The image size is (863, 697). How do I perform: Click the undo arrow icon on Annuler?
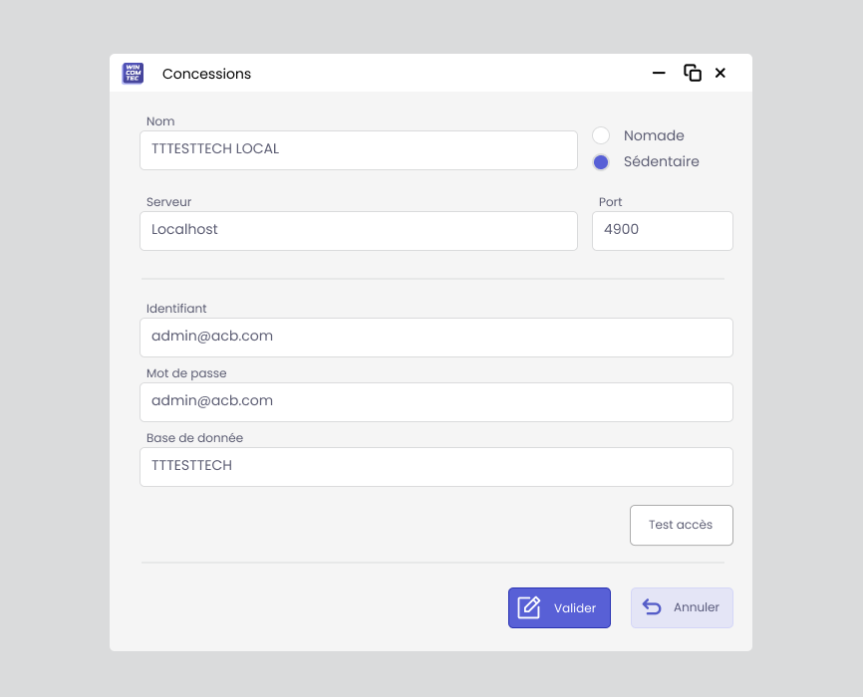652,607
